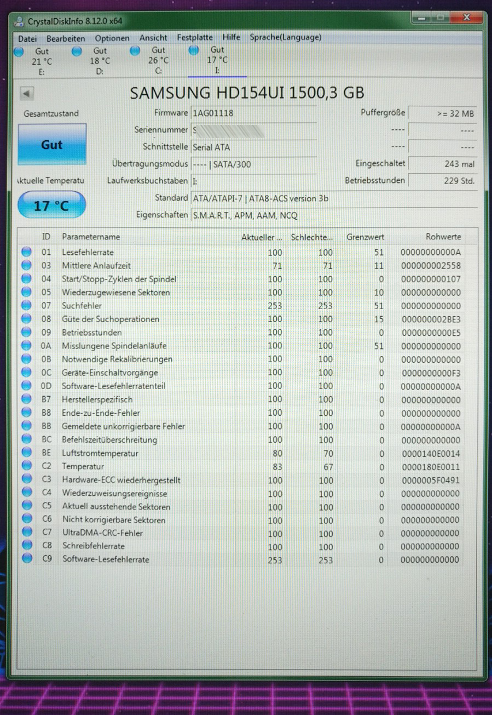The image size is (492, 715).
Task: Open the Ansicht menu
Action: click(x=153, y=38)
